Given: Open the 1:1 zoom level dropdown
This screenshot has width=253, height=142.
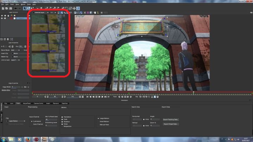Looking at the screenshot, I should click(53, 13).
